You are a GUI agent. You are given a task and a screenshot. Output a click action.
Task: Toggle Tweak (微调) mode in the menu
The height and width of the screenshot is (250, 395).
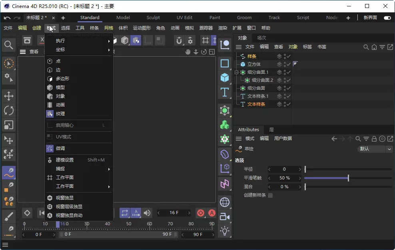(x=79, y=148)
